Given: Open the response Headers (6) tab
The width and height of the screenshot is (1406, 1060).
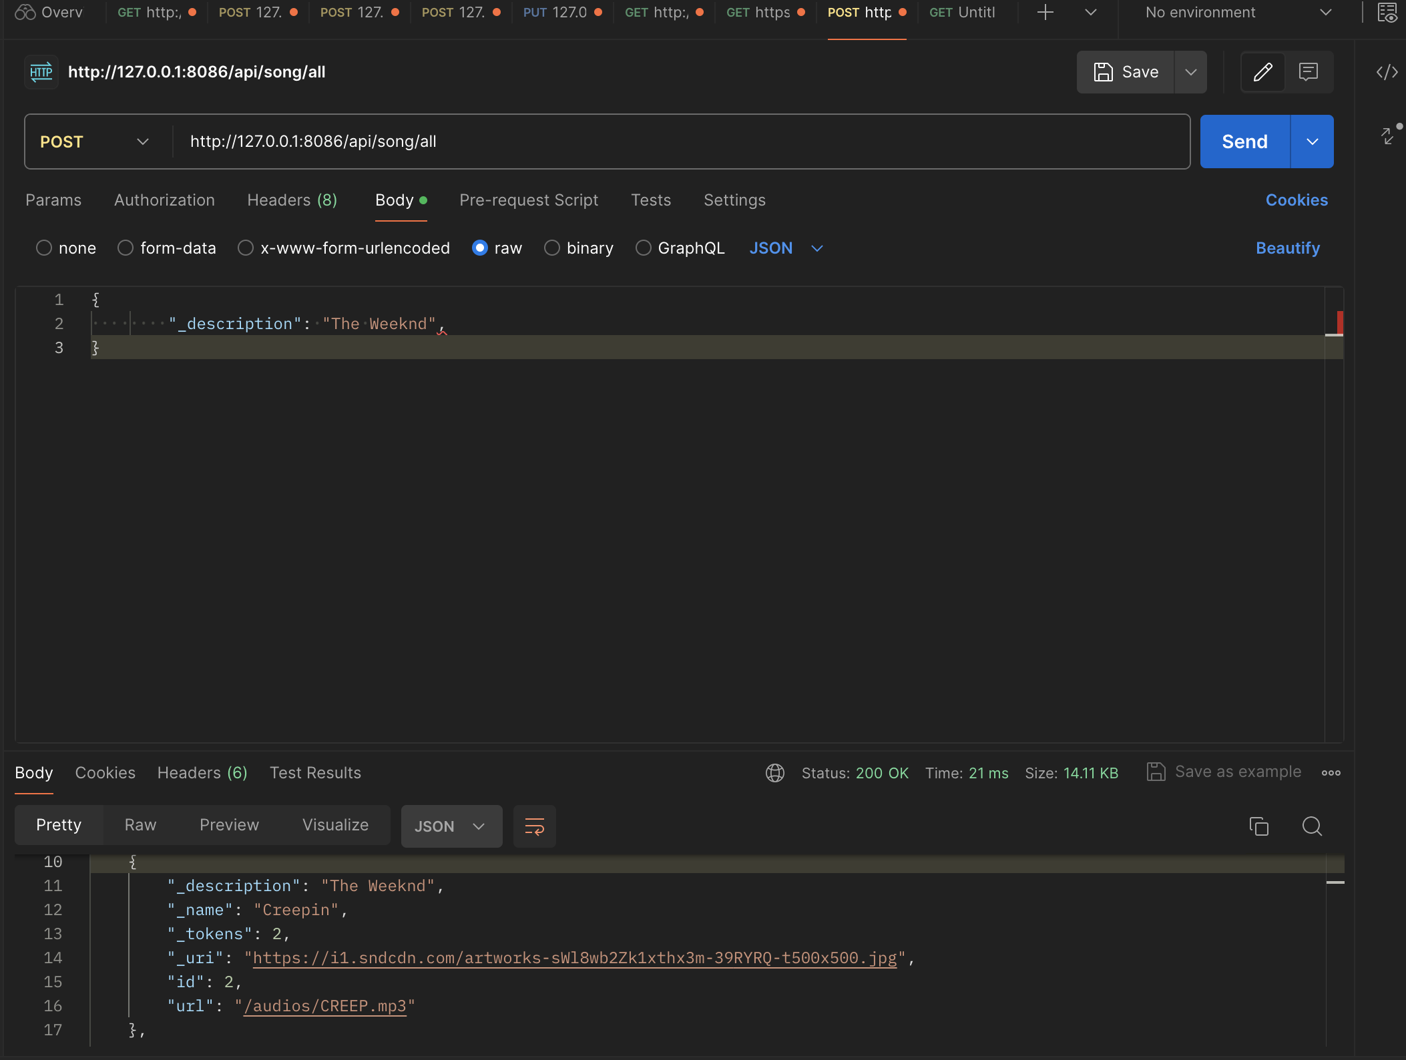Looking at the screenshot, I should coord(202,773).
